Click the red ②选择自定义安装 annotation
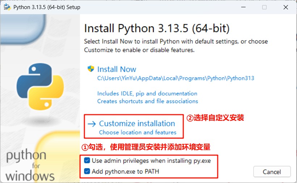Viewport: 297px width, 183px height. pos(215,118)
